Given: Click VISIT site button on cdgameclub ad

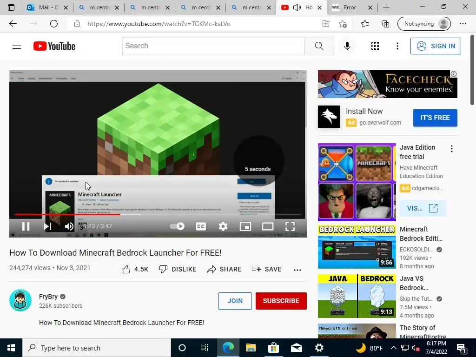Looking at the screenshot, I should 423,208.
